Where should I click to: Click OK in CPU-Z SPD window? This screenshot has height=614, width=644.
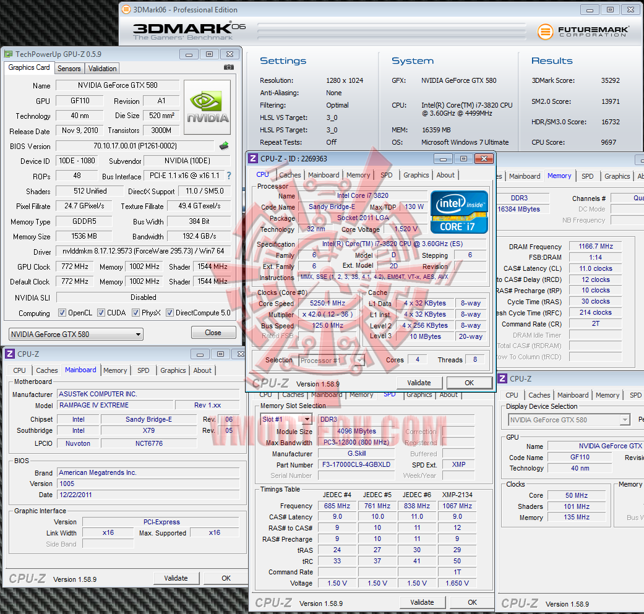472,602
